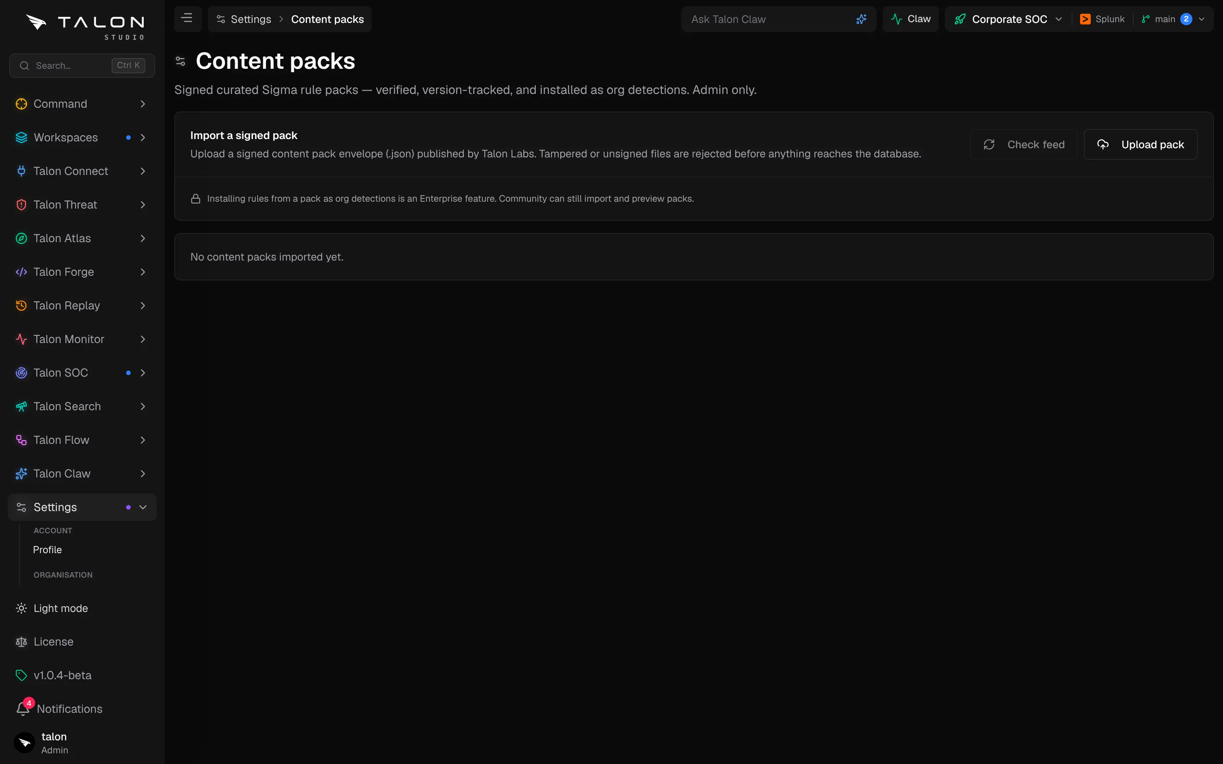
Task: Click the Talon Flow workflow icon
Action: click(21, 440)
